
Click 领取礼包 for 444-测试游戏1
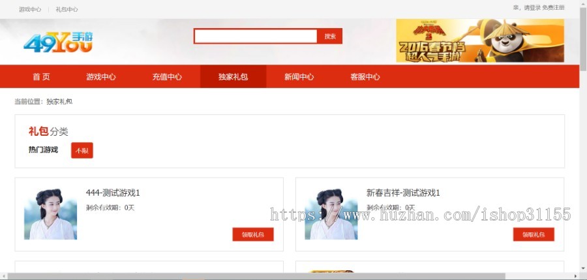point(253,234)
